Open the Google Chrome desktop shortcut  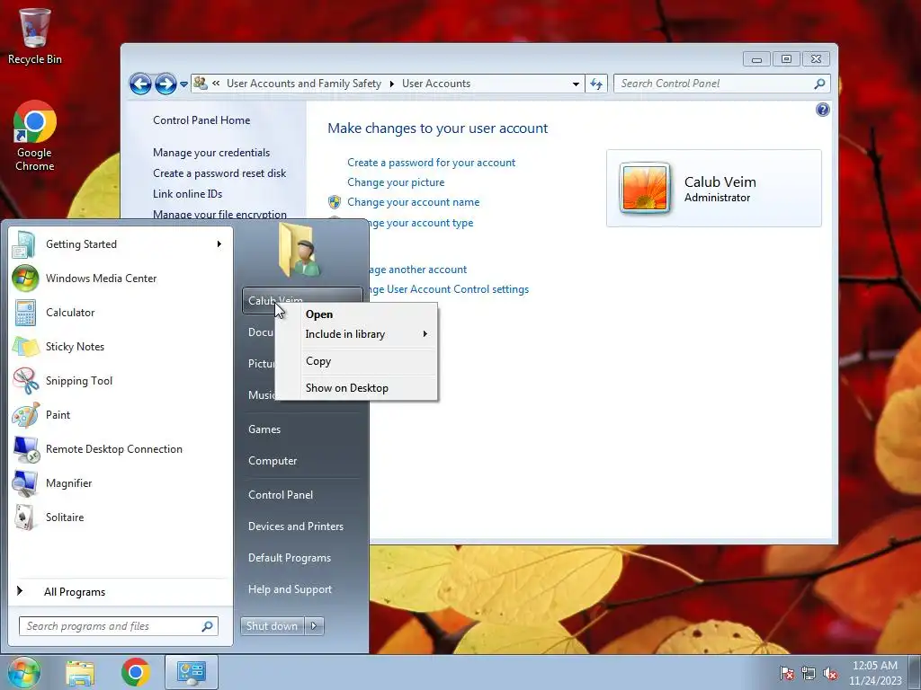[35, 137]
